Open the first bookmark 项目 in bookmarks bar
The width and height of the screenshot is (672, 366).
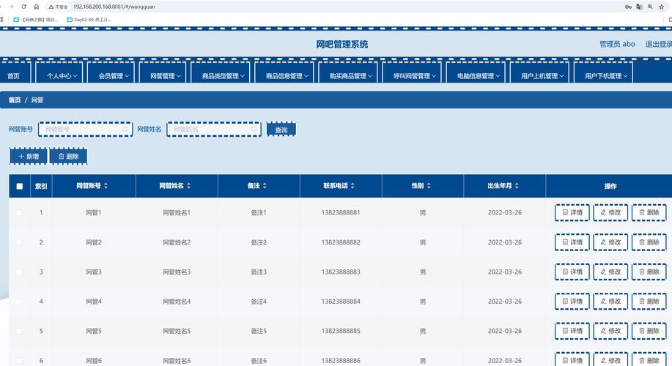tap(36, 20)
